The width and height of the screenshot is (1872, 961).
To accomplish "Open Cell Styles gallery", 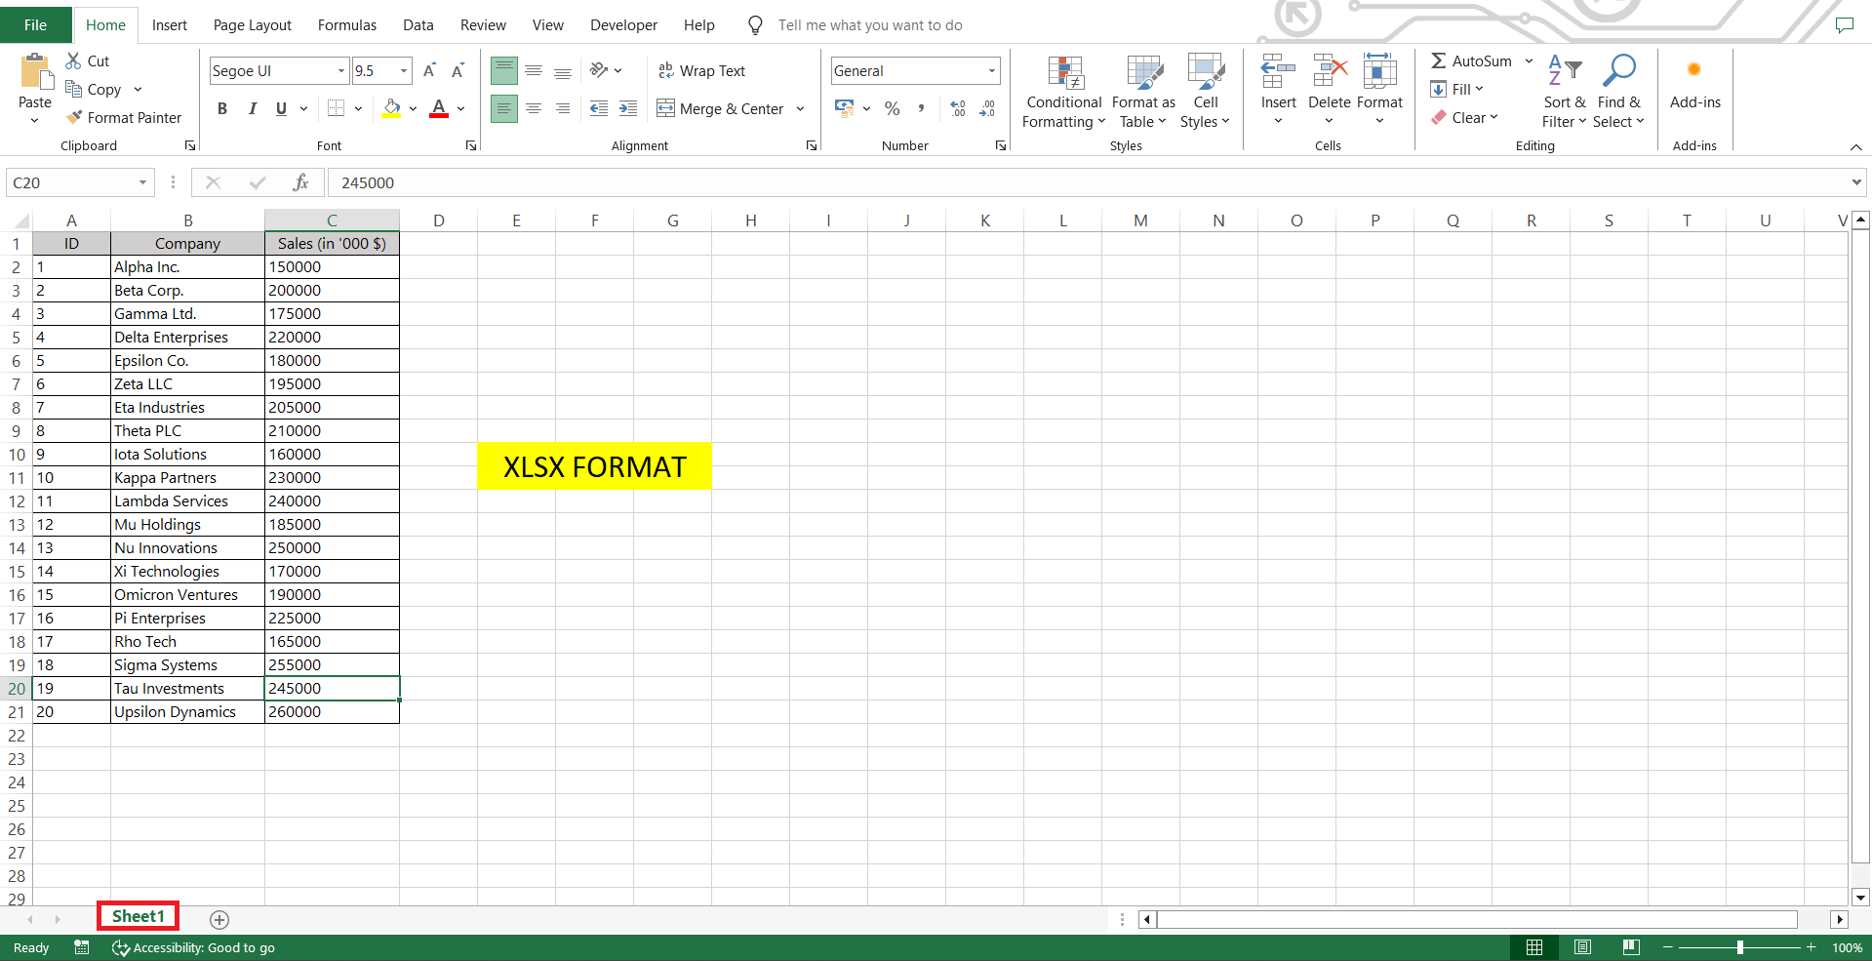I will [x=1206, y=92].
